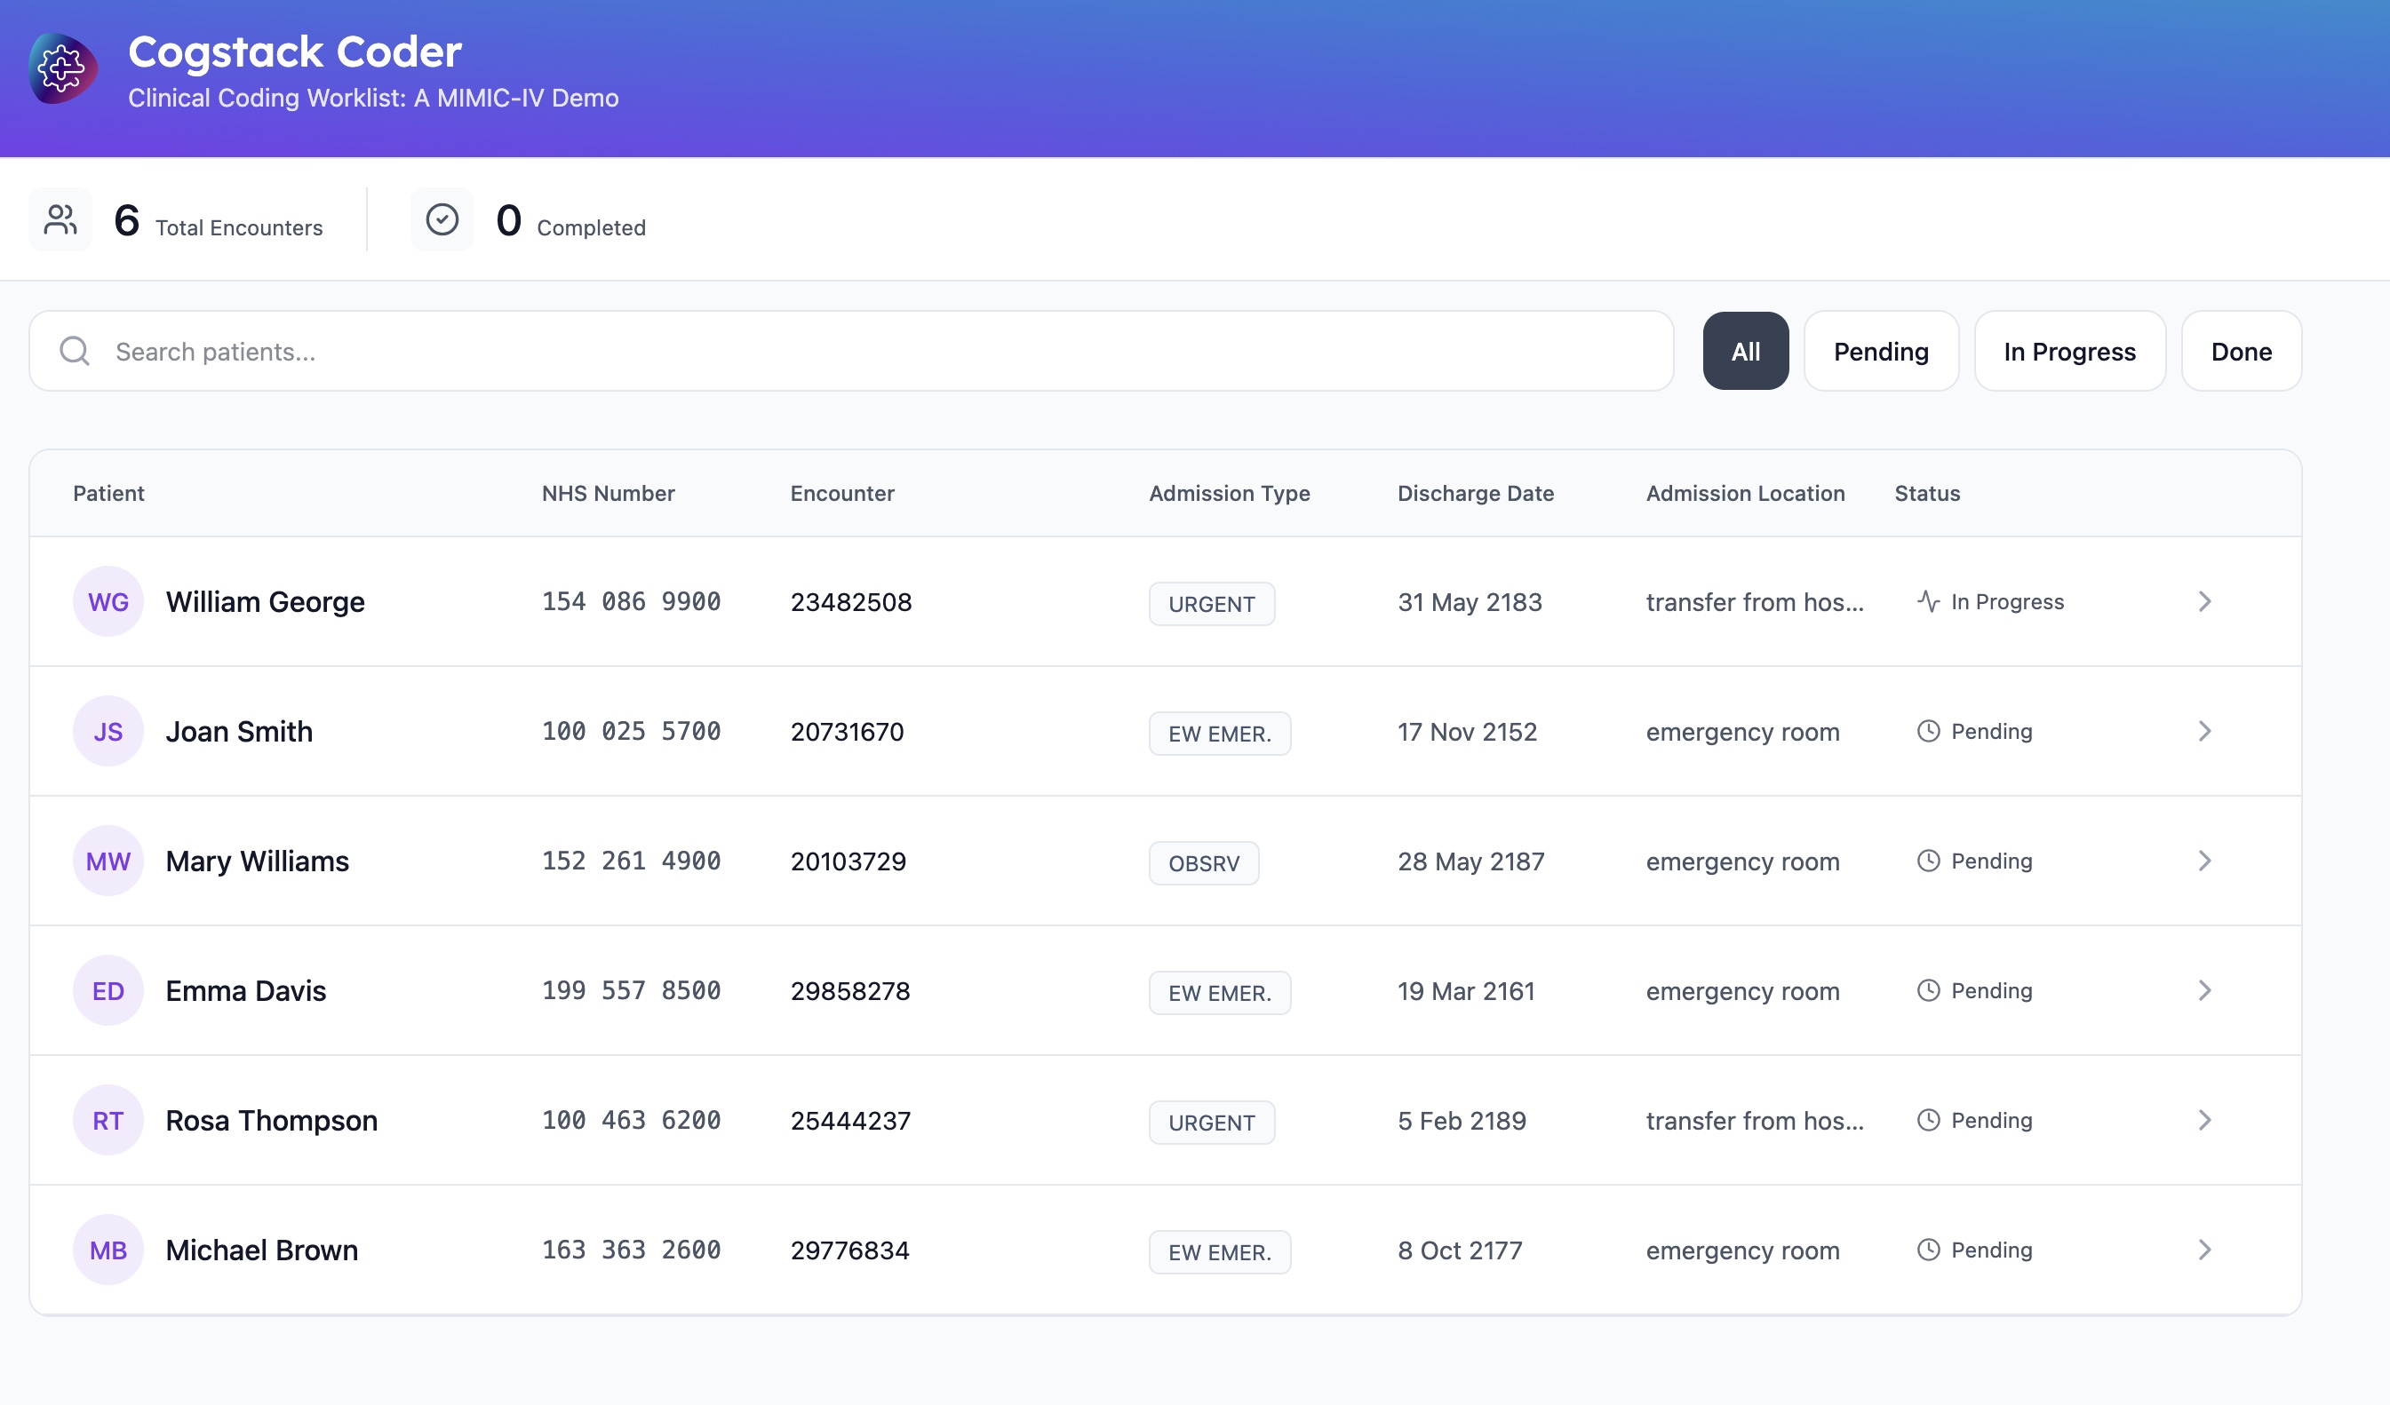Open the William George patient name
Viewport: 2390px width, 1405px height.
coord(266,602)
